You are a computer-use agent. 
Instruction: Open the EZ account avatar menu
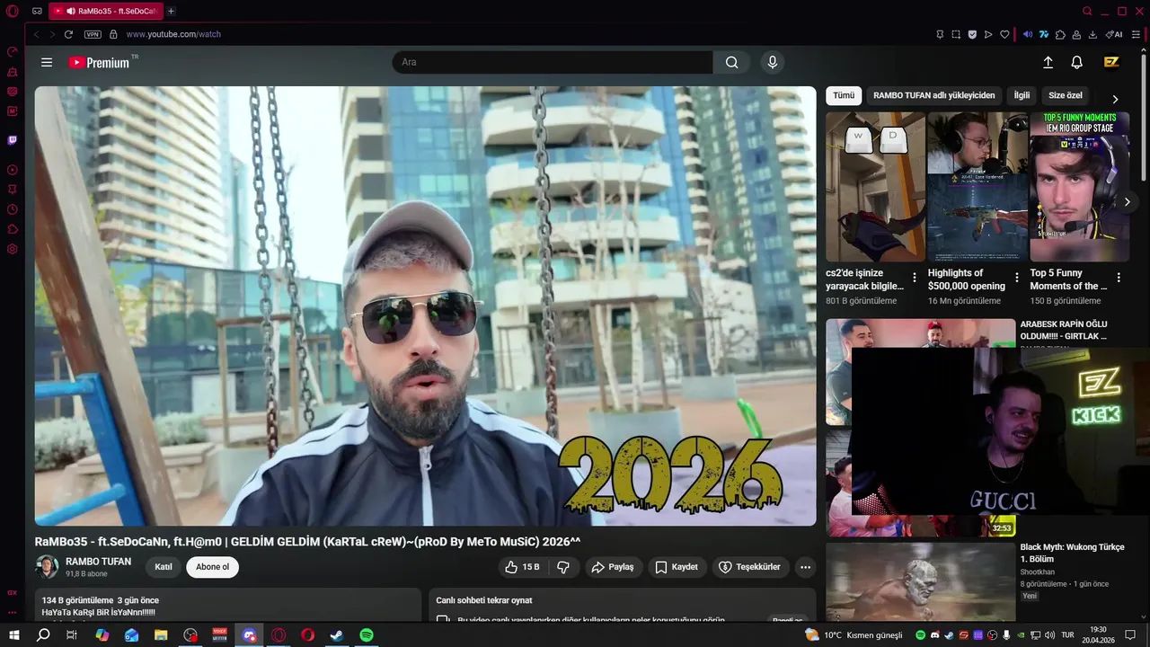point(1111,62)
